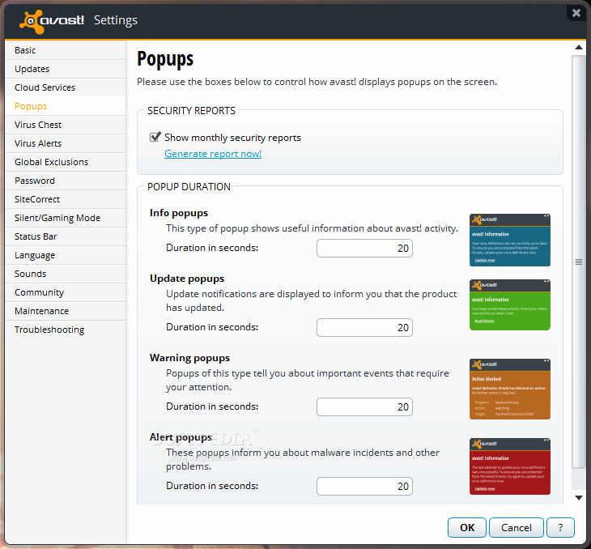Uncheck Show monthly security reports
Image resolution: width=591 pixels, height=549 pixels.
coord(155,137)
